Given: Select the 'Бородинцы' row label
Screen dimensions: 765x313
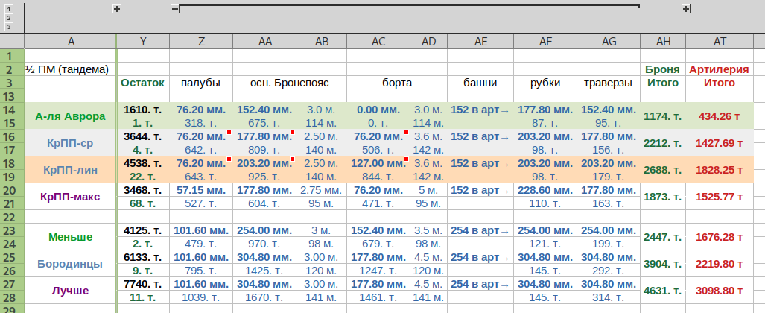Looking at the screenshot, I should coord(70,264).
